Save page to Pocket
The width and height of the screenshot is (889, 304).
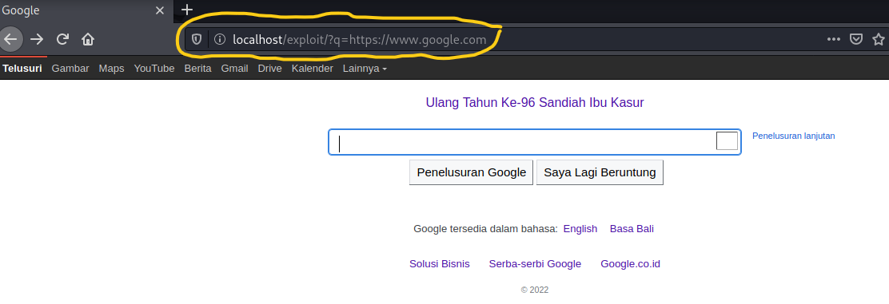point(856,39)
